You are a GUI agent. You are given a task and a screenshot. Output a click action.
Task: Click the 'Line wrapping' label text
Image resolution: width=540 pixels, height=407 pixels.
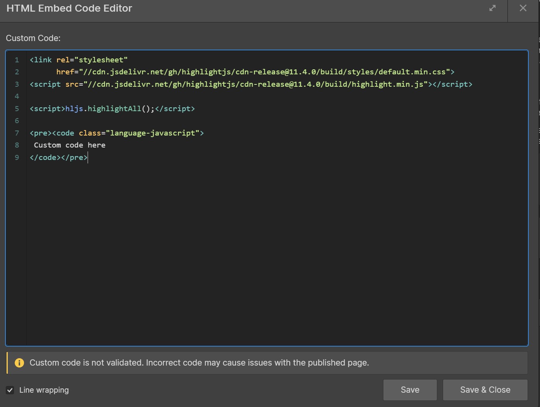(44, 390)
